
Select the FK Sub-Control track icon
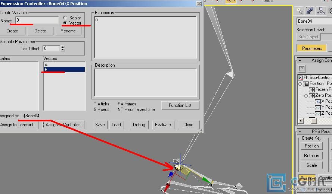point(300,77)
